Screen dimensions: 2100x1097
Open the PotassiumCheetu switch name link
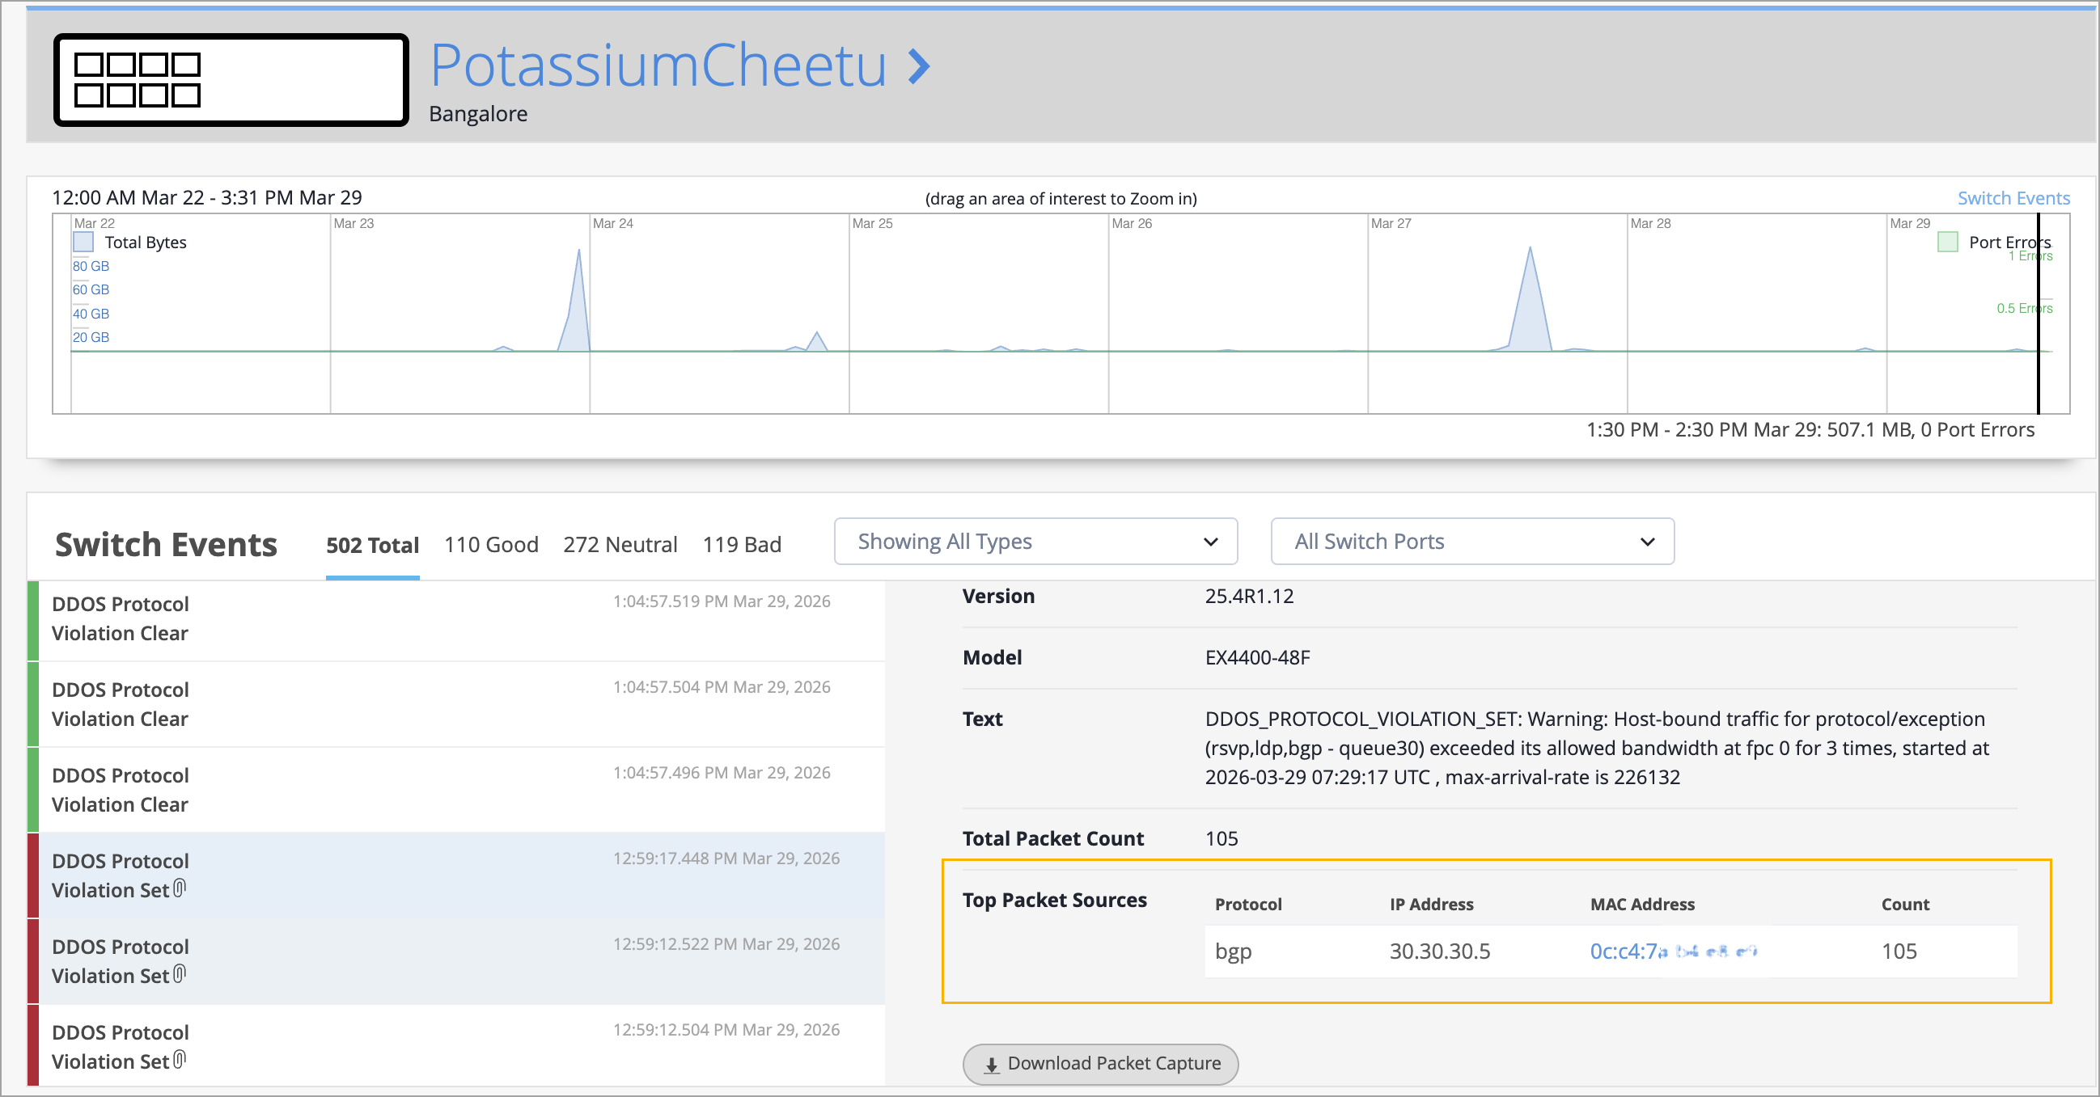pyautogui.click(x=658, y=65)
